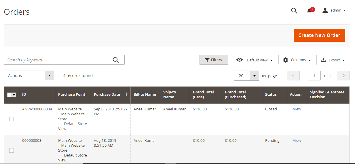Go to next page arrow

343,76
